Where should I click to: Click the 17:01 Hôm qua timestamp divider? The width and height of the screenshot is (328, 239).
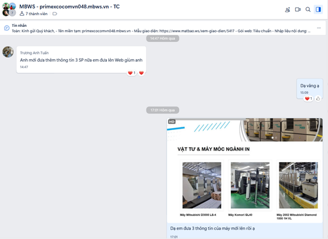[x=163, y=110]
